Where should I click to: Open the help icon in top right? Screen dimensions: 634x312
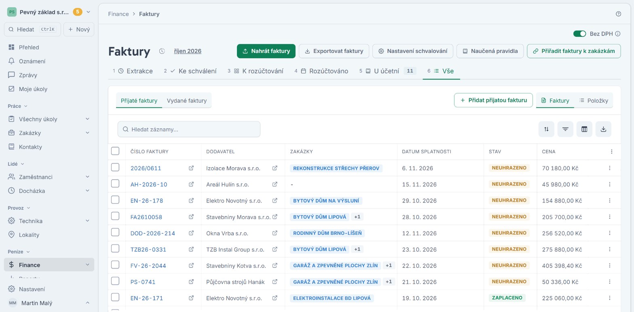click(x=618, y=14)
